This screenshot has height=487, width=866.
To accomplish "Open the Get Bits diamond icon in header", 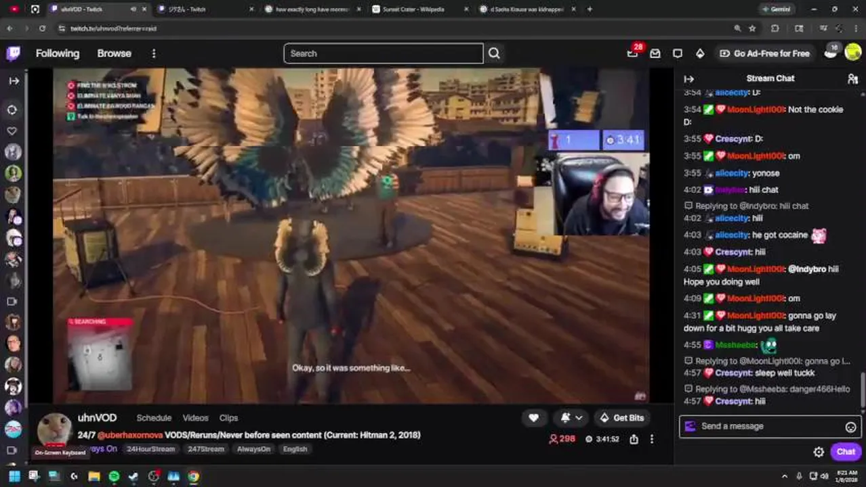I will click(700, 53).
